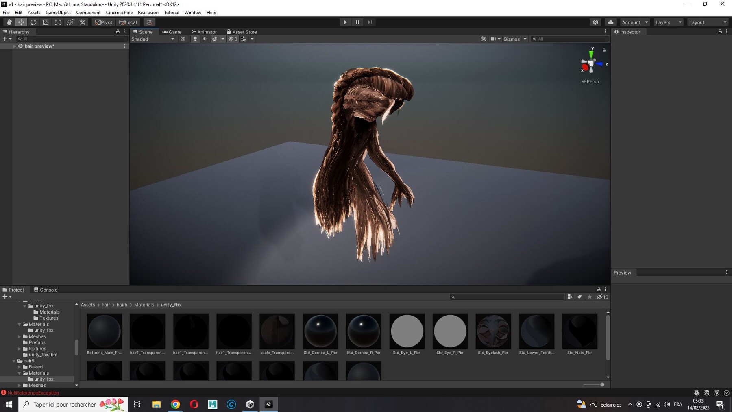Search assets by type icon
This screenshot has height=412, width=732.
click(x=570, y=297)
